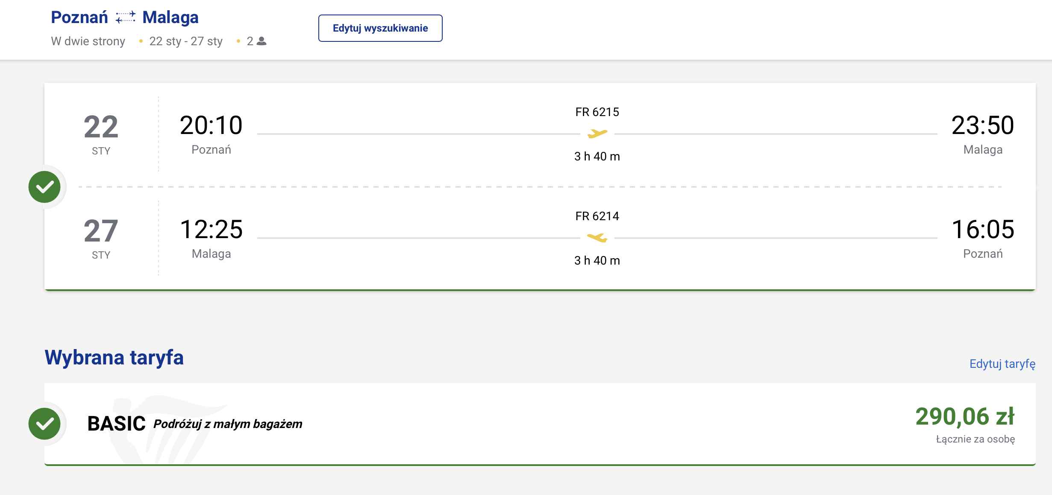Click the flight number FR 6214
This screenshot has width=1052, height=495.
(x=597, y=216)
